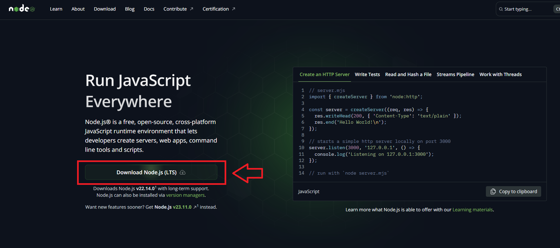Click the Copy to clipboard button
Viewport: 560px width, 248px height.
513,191
